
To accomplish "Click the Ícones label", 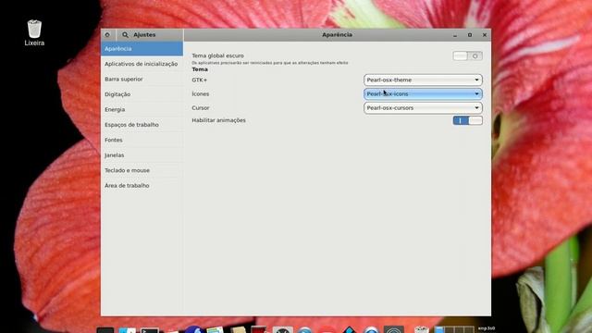I will [x=200, y=94].
